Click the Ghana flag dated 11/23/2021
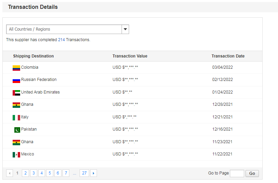The image size is (278, 183). point(16,142)
